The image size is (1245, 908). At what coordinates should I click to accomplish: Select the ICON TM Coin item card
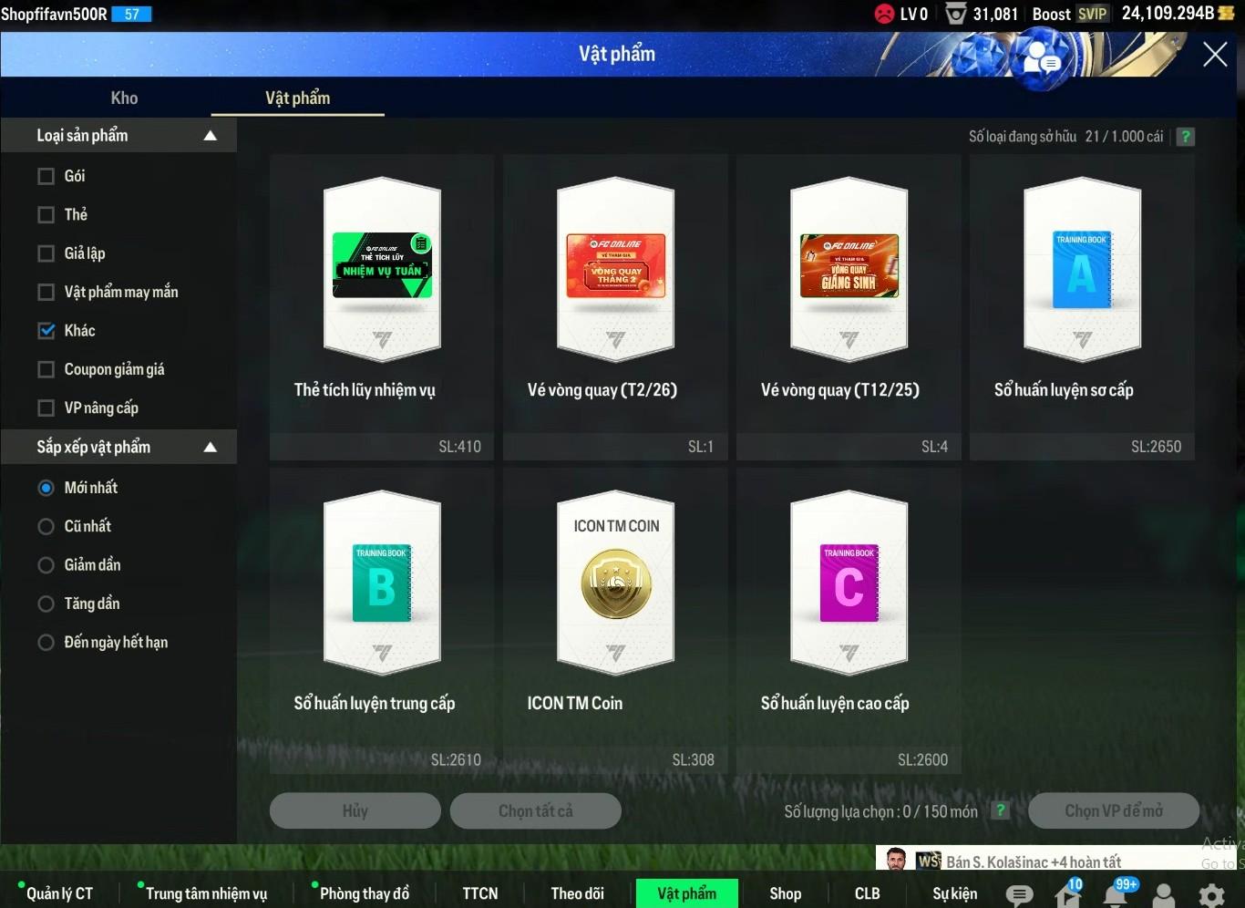pos(615,602)
